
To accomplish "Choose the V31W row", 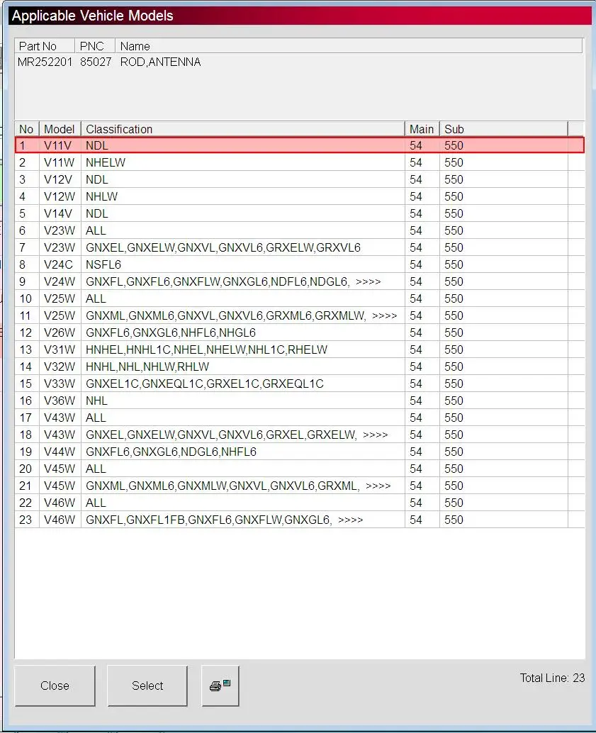I will (300, 349).
